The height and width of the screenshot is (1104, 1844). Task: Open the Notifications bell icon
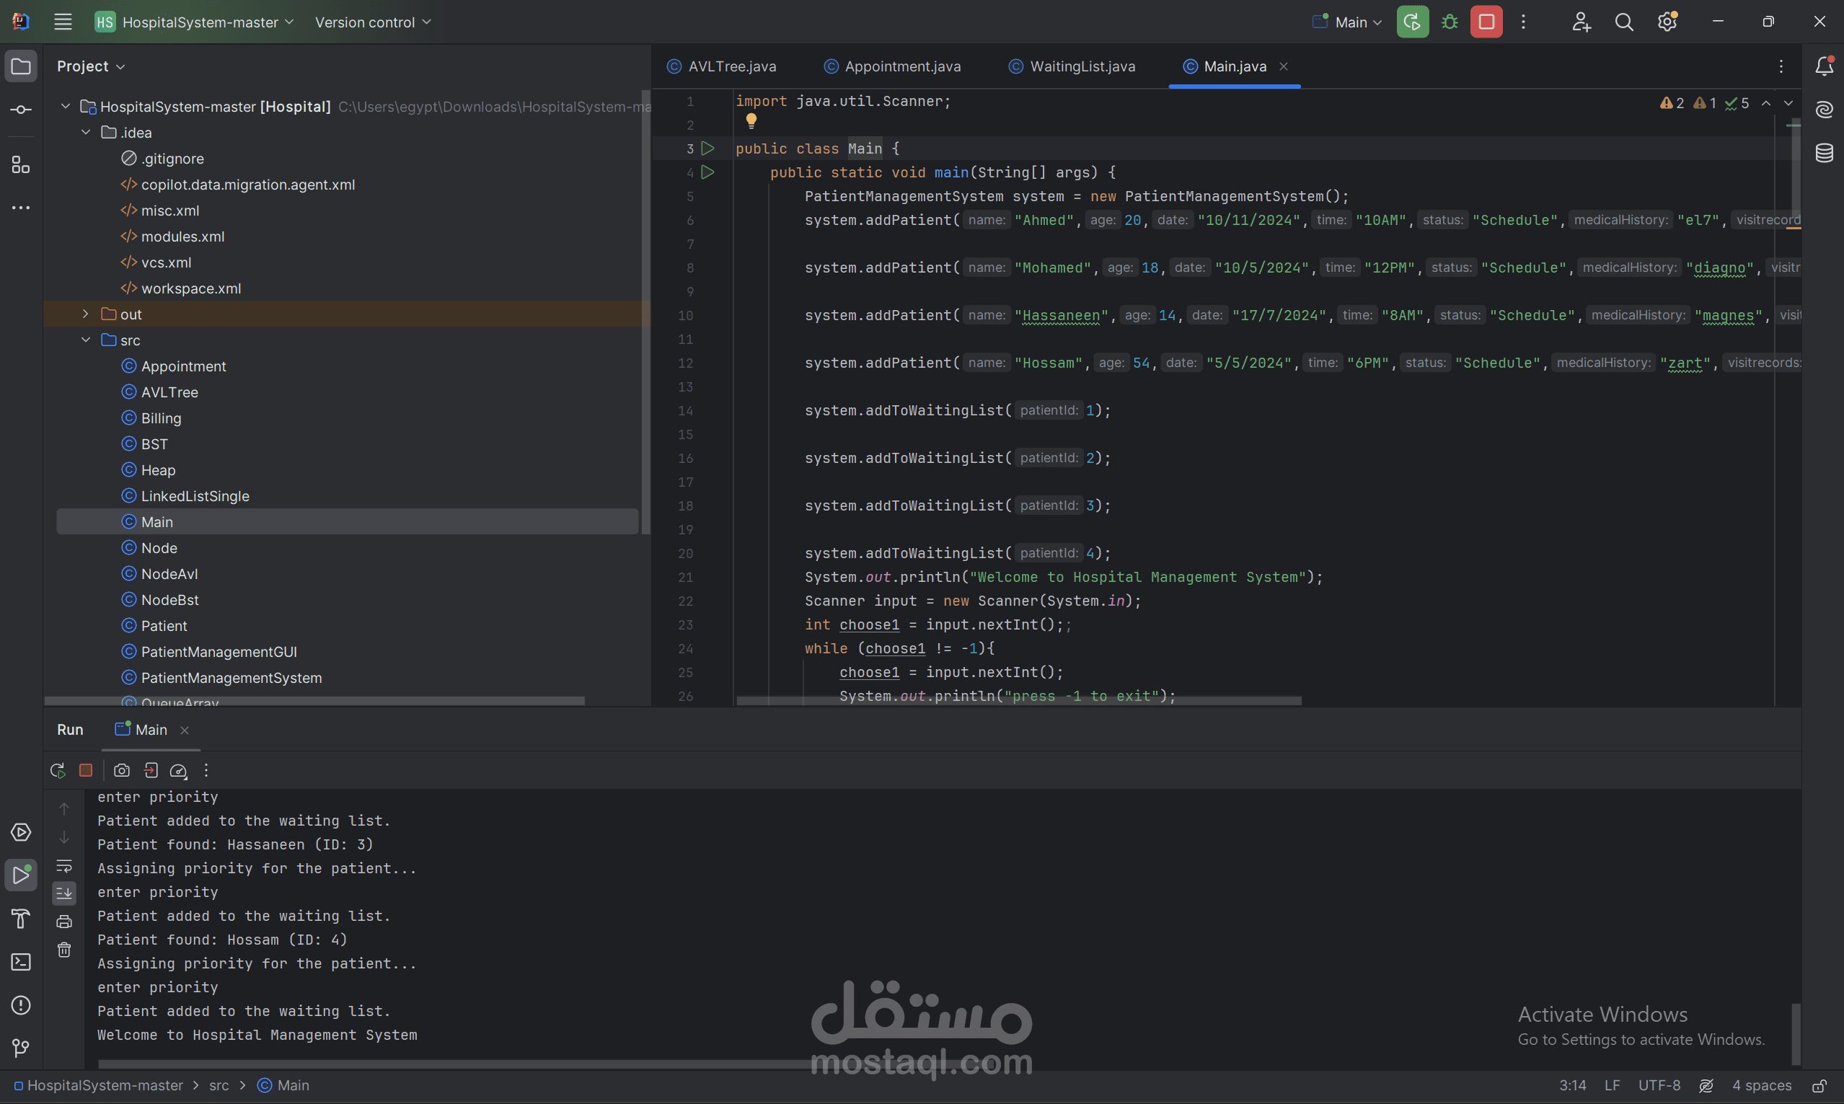(x=1824, y=66)
